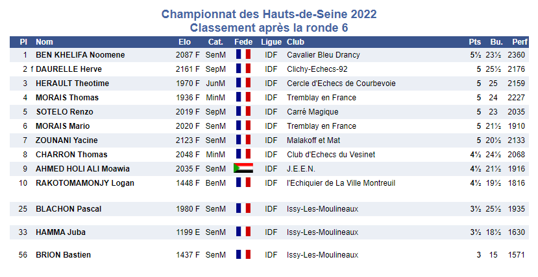The image size is (538, 277).
Task: Click the flag icon for RAKOTOMAMONJY Logan
Action: pyautogui.click(x=243, y=183)
